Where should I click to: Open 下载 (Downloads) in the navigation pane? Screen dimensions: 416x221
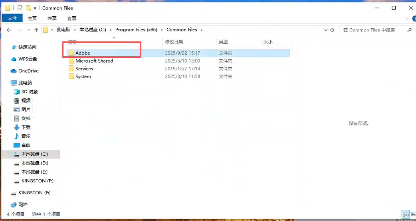tap(26, 127)
